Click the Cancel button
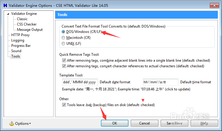The width and height of the screenshot is (222, 131). (144, 123)
